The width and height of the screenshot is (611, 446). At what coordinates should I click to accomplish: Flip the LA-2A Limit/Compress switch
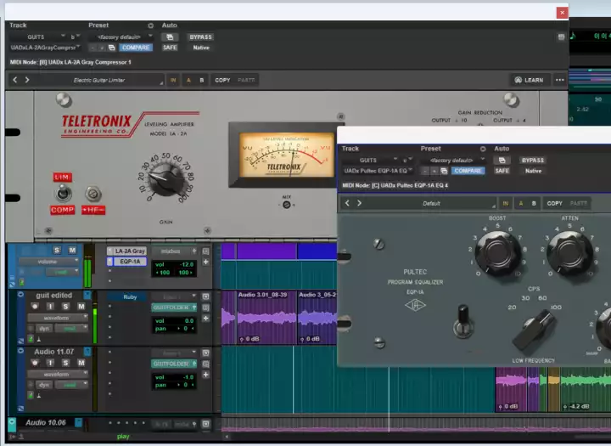(x=63, y=193)
